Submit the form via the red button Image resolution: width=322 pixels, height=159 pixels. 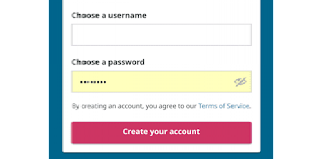[x=161, y=132]
